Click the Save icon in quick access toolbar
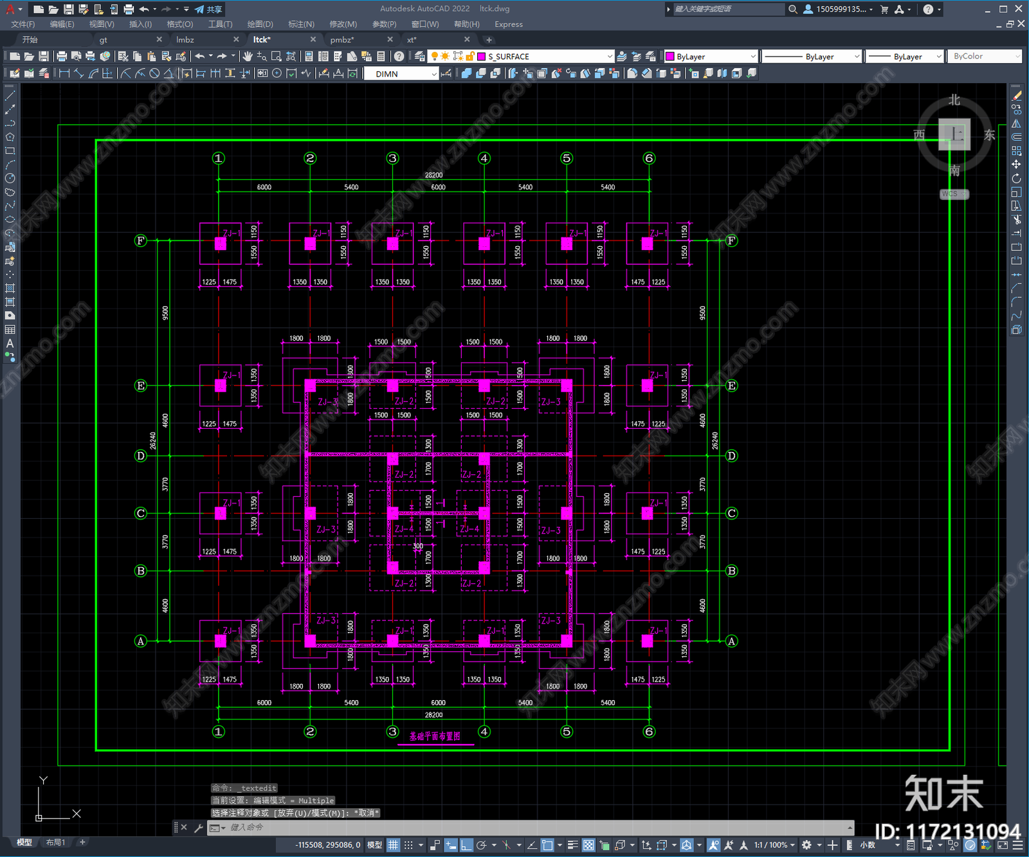 tap(69, 9)
